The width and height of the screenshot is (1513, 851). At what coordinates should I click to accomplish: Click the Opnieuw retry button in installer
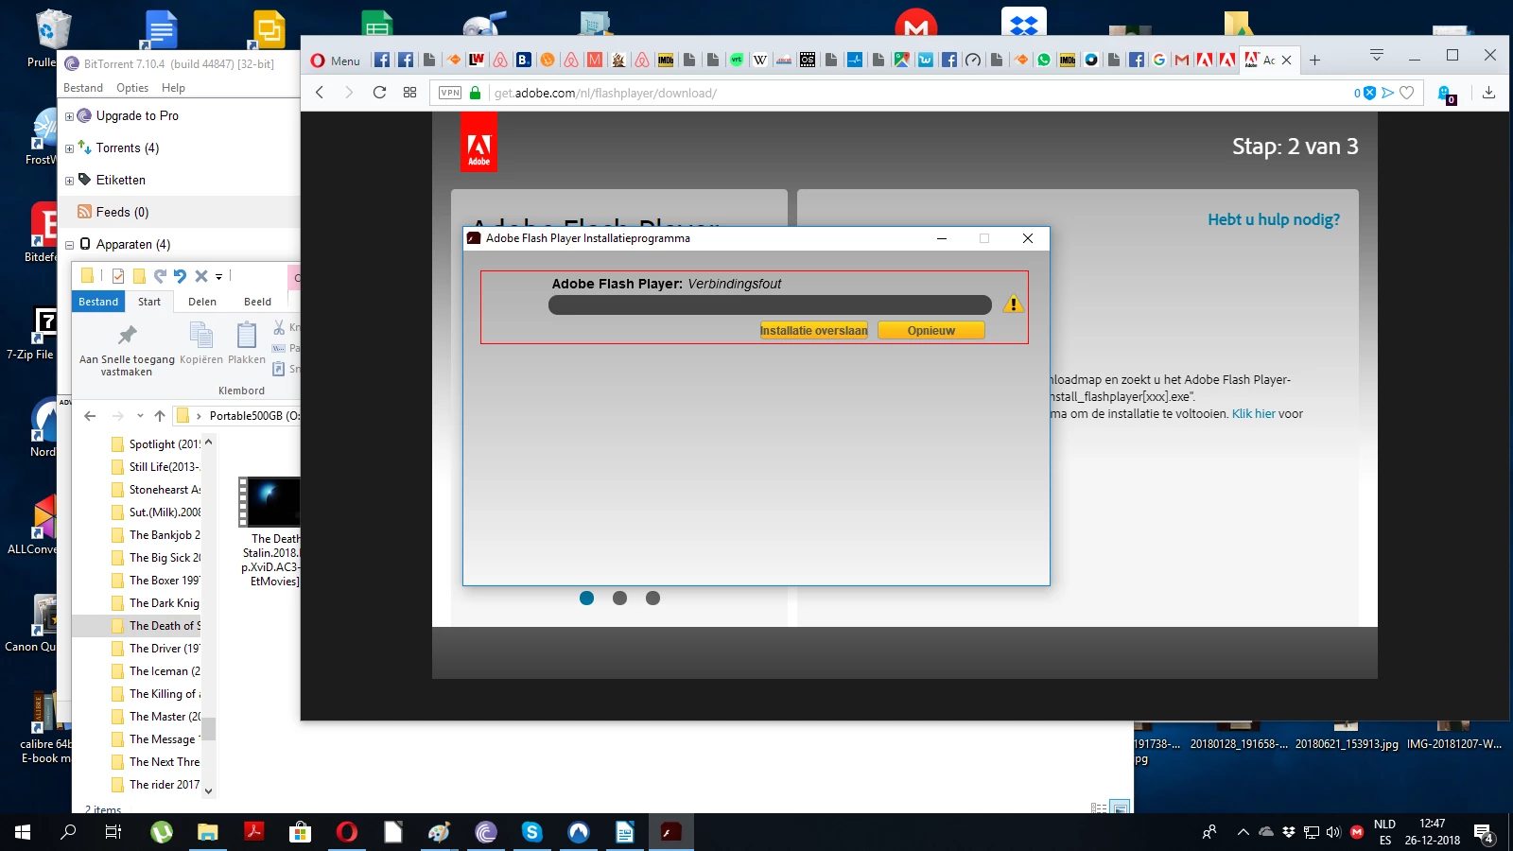tap(931, 330)
